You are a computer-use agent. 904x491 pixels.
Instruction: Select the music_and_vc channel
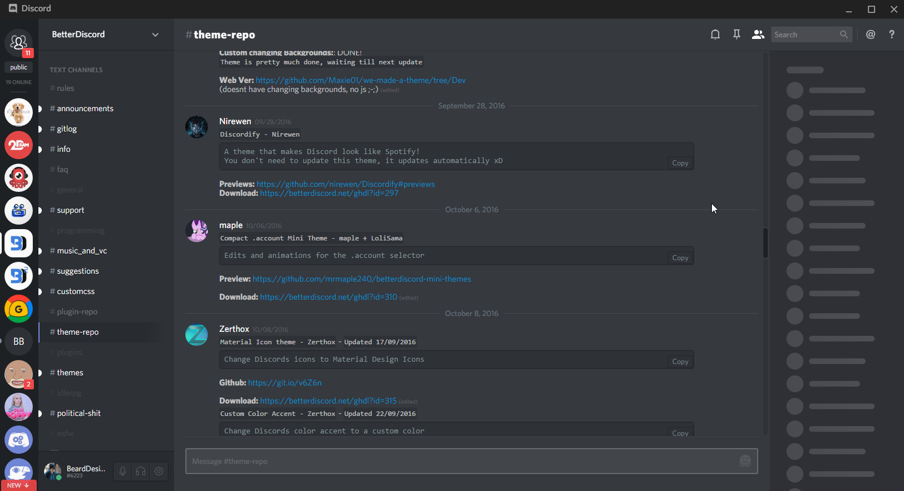point(106,251)
